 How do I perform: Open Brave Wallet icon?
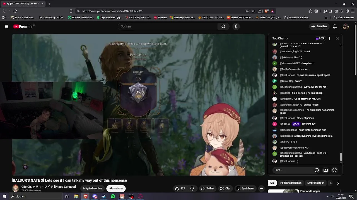click(x=336, y=11)
